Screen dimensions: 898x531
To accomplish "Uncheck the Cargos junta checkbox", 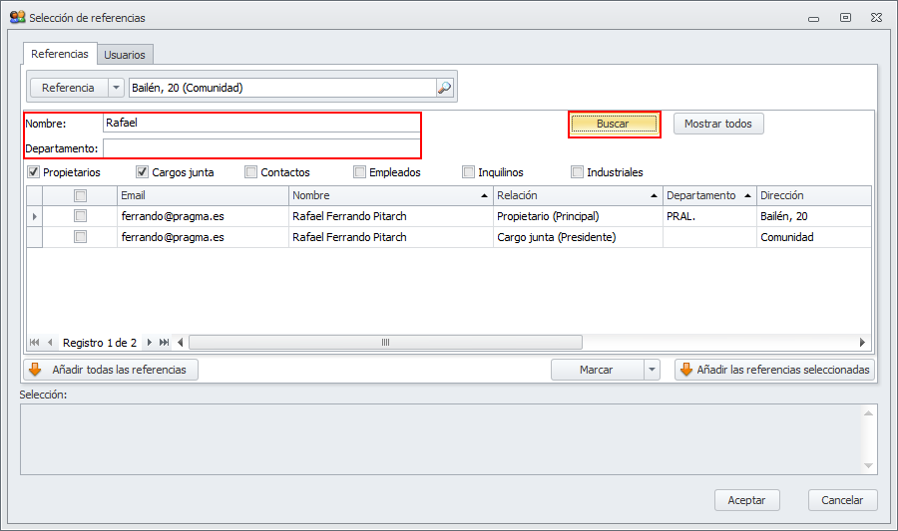I will [142, 172].
